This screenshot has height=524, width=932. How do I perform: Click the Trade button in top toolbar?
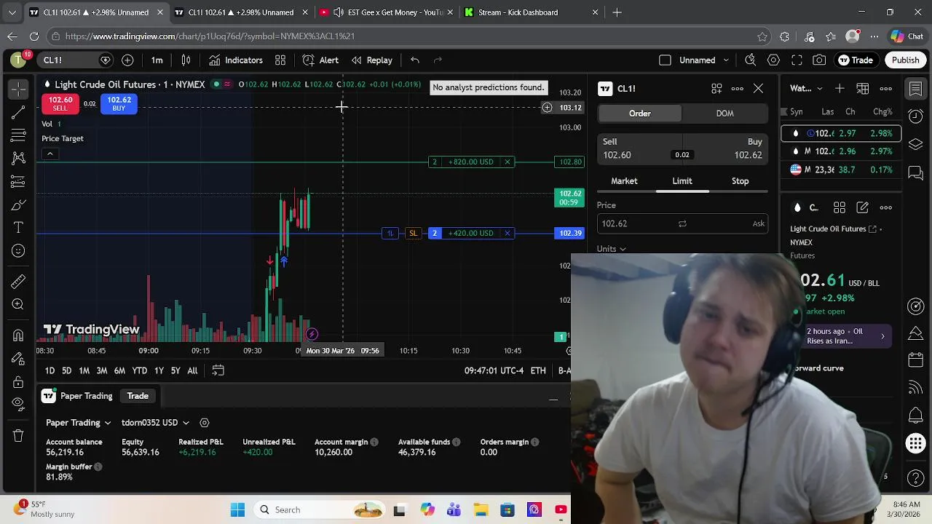(856, 60)
